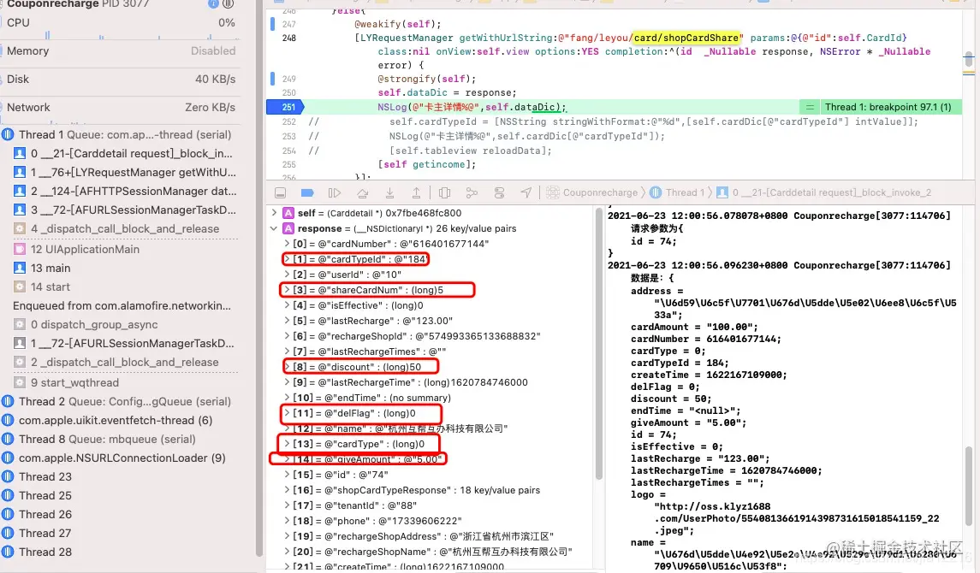
Task: Select variable row [20] rechargeShopName
Action: (431, 552)
